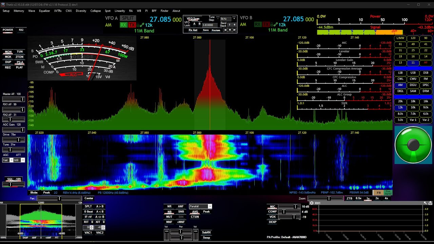Toggle the FB button
Screen dimensions: 434x244
tap(379, 192)
